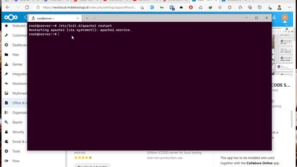Open the blue translate extension icon
The image size is (297, 167).
[x=152, y=7]
